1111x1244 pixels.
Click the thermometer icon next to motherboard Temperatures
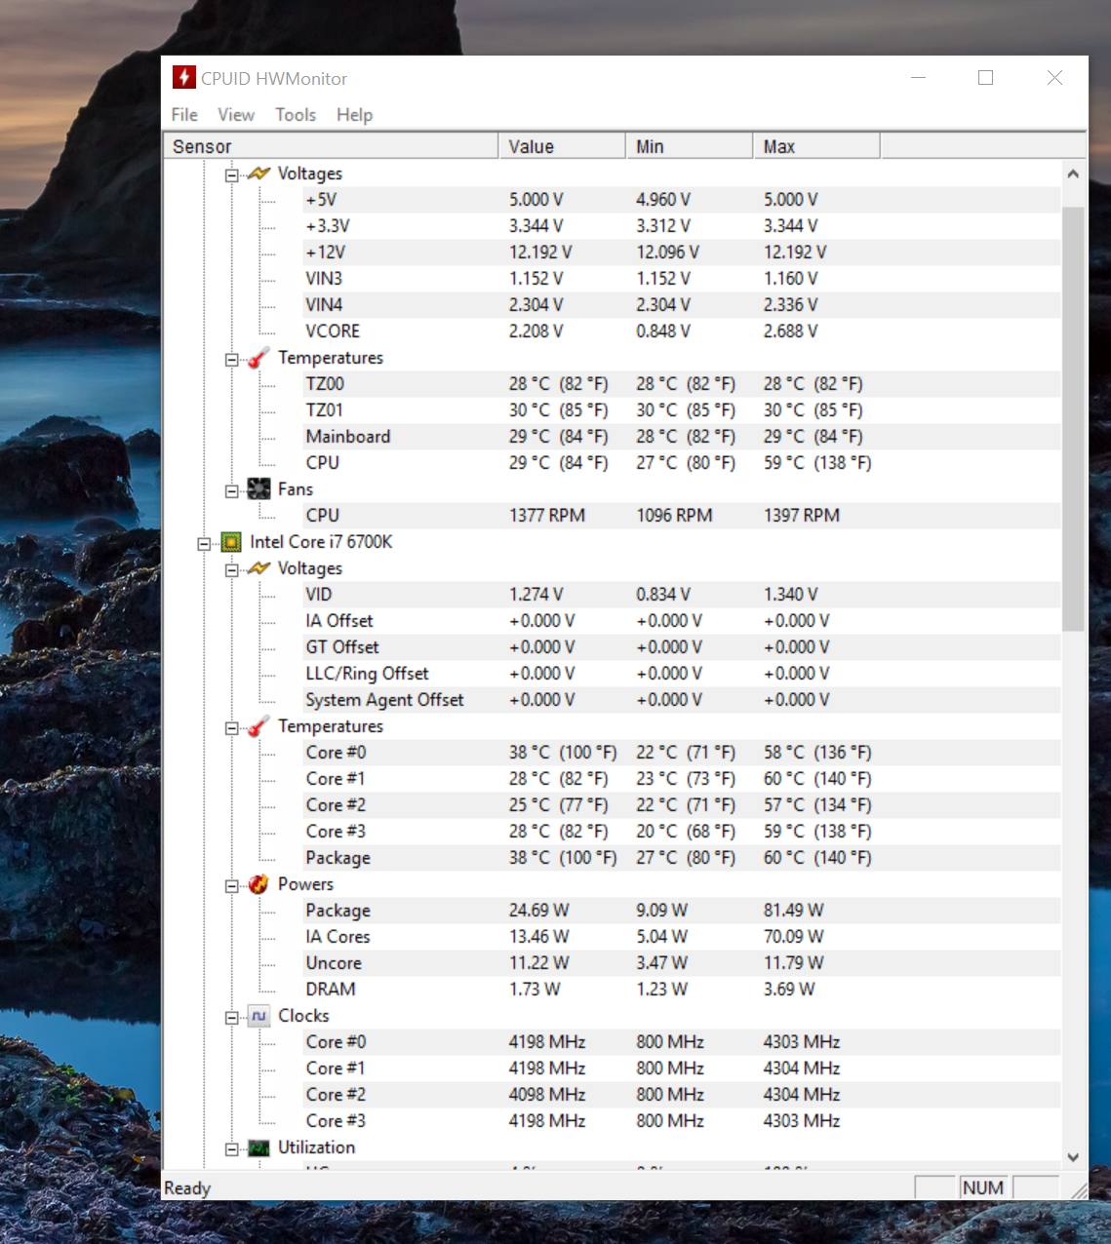click(257, 358)
